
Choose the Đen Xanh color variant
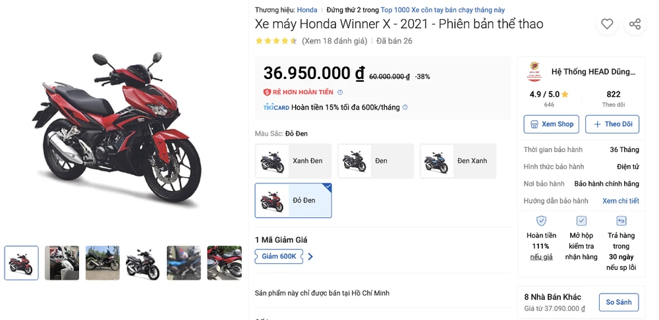(x=458, y=161)
